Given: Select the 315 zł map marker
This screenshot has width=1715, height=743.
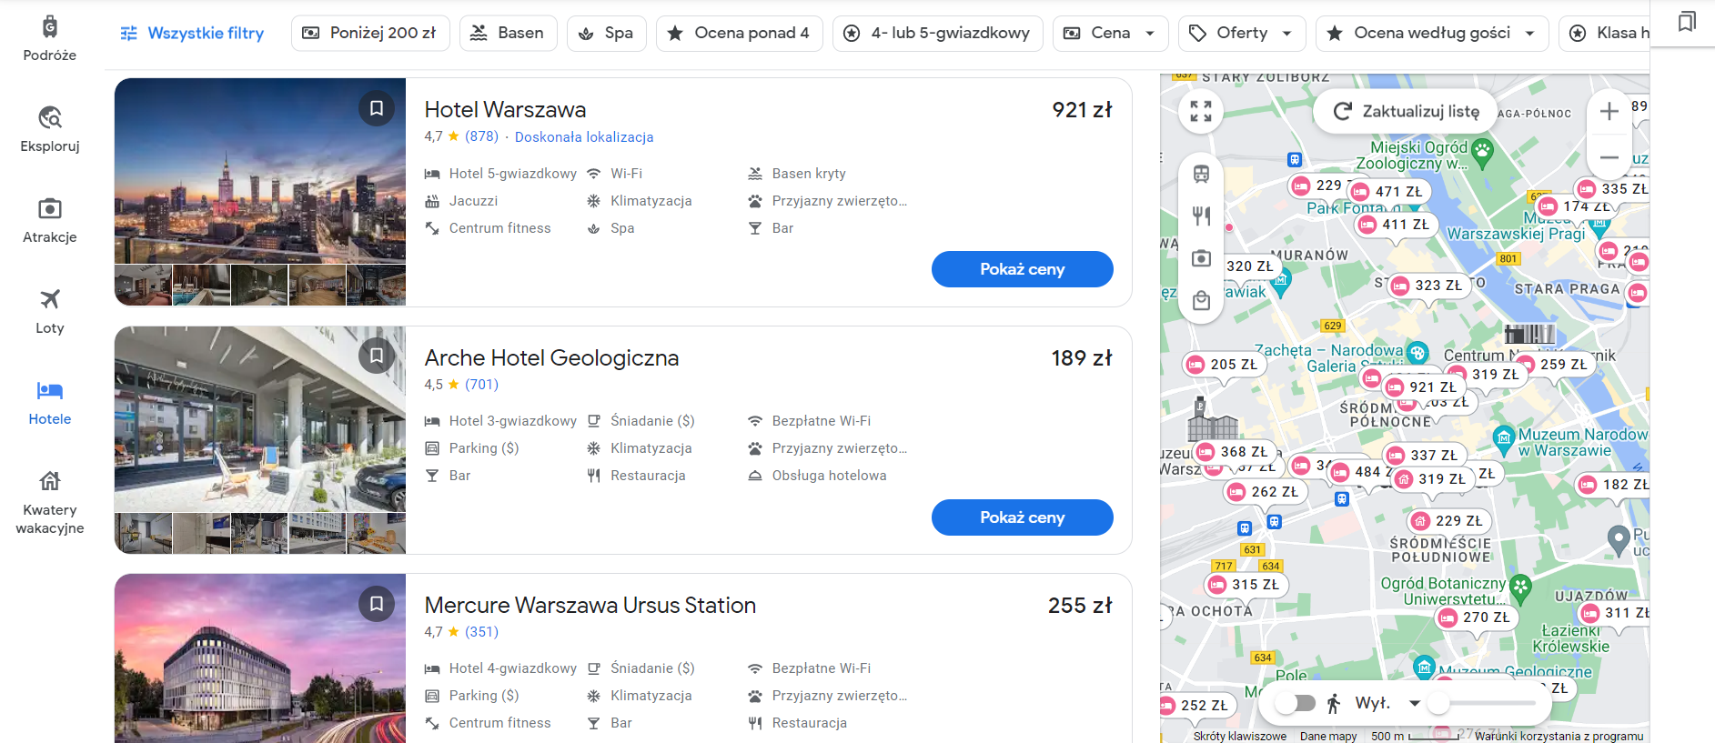Looking at the screenshot, I should (x=1246, y=585).
